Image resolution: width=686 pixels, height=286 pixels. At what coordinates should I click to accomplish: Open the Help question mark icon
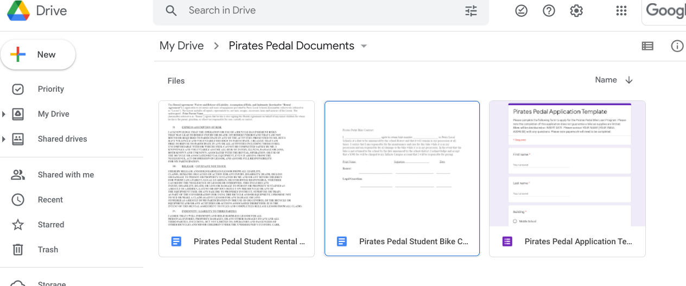click(x=549, y=11)
